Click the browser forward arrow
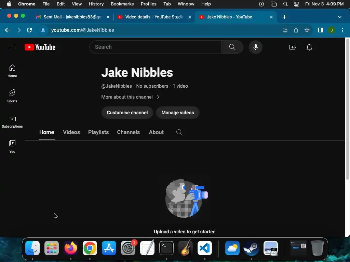The width and height of the screenshot is (350, 262). 18,30
